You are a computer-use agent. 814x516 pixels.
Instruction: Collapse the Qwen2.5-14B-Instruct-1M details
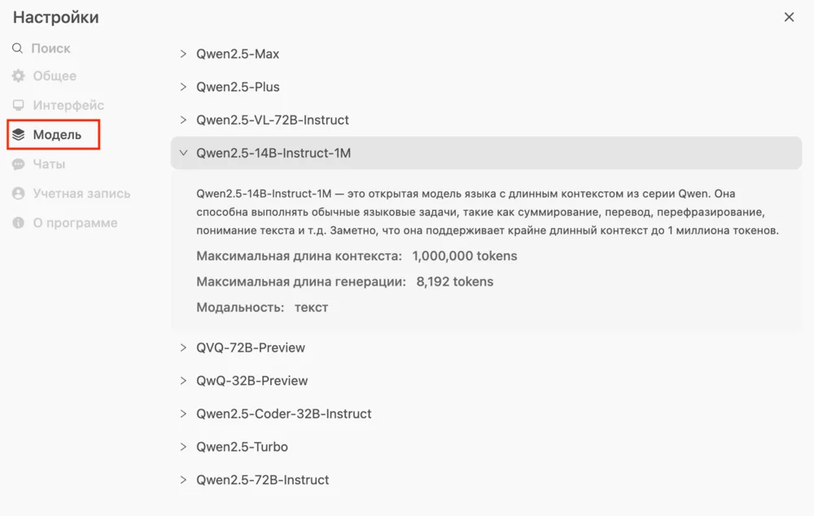click(183, 153)
